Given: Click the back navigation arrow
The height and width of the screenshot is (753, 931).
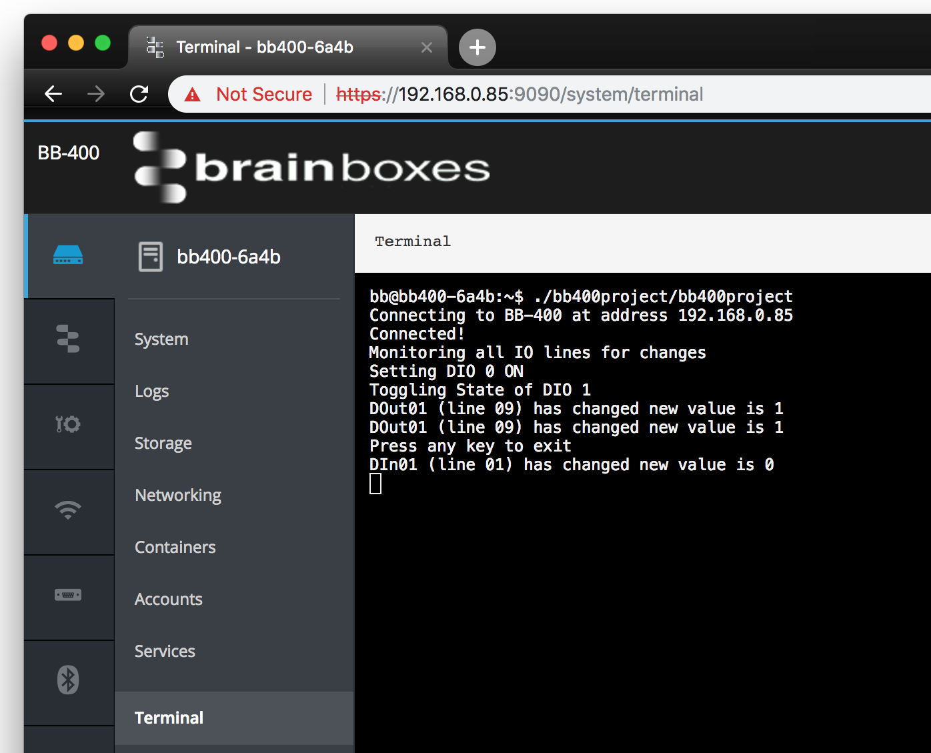Looking at the screenshot, I should (x=53, y=94).
